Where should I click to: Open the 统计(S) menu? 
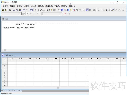click(x=34, y=6)
